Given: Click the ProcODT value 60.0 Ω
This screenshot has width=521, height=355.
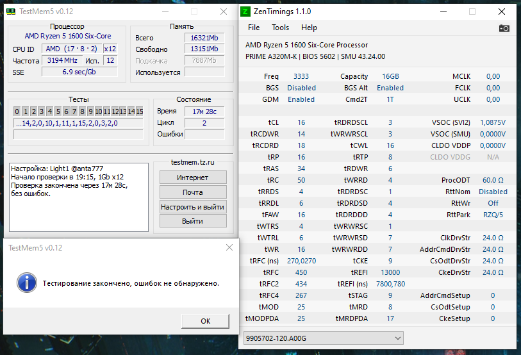Looking at the screenshot, I should point(493,180).
